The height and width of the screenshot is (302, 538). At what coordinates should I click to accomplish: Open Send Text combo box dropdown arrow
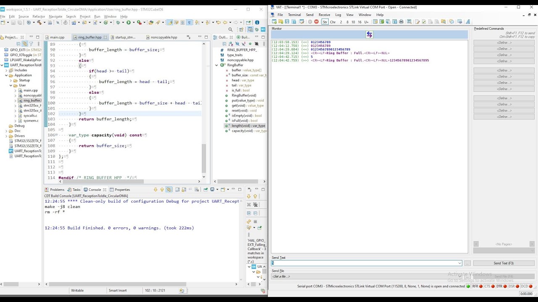coord(459,263)
